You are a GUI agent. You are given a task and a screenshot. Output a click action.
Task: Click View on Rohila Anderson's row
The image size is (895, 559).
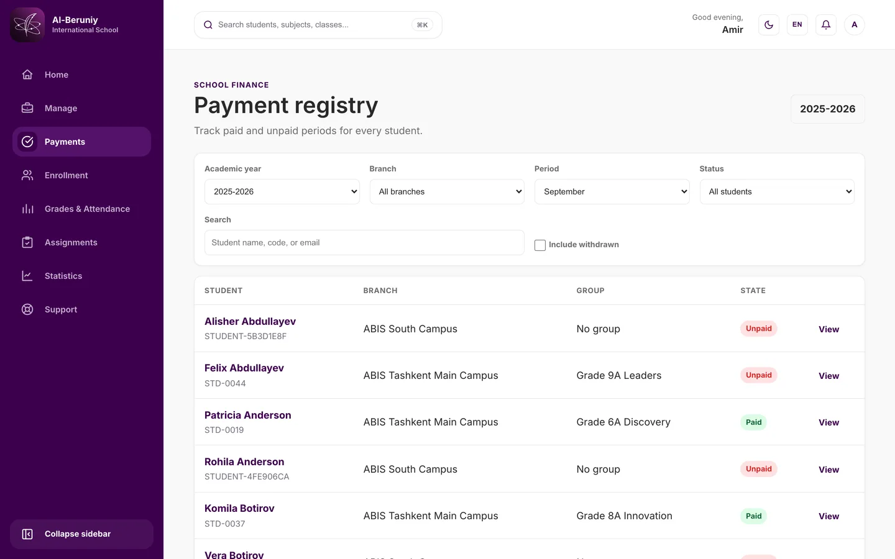[828, 470]
